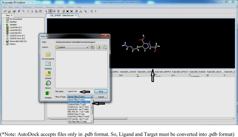Open the Look in folder dropdown
This screenshot has height=137, width=238.
point(72,47)
